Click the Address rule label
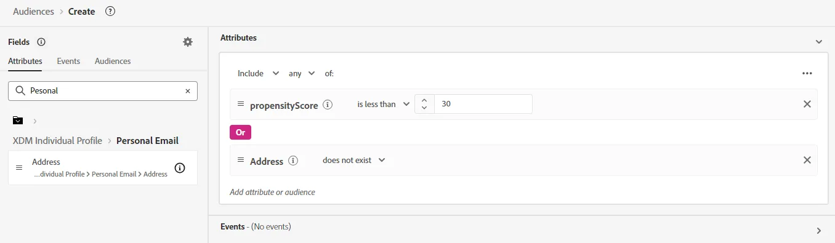835x243 pixels. (267, 161)
